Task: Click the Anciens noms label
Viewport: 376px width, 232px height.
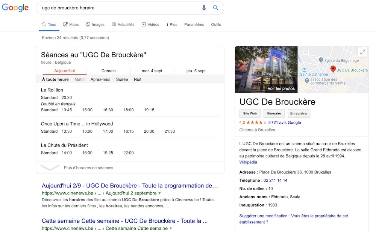Action: 255,197
